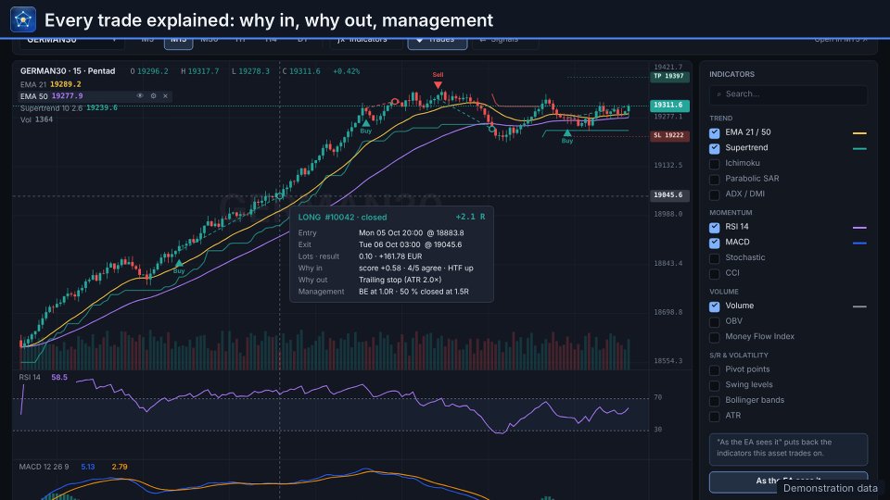890x500 pixels.
Task: Open EMA 50 settings via gear icon
Action: click(x=153, y=95)
